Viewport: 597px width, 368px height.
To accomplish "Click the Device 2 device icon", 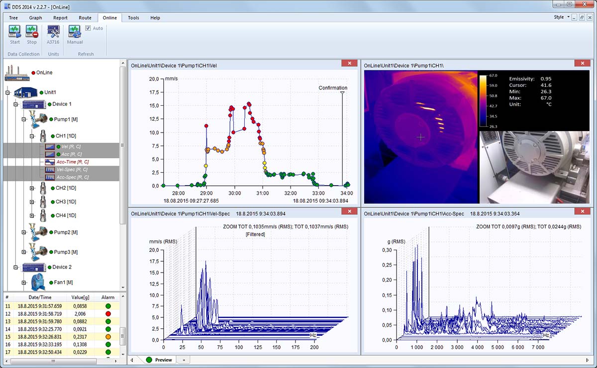I will coord(33,267).
